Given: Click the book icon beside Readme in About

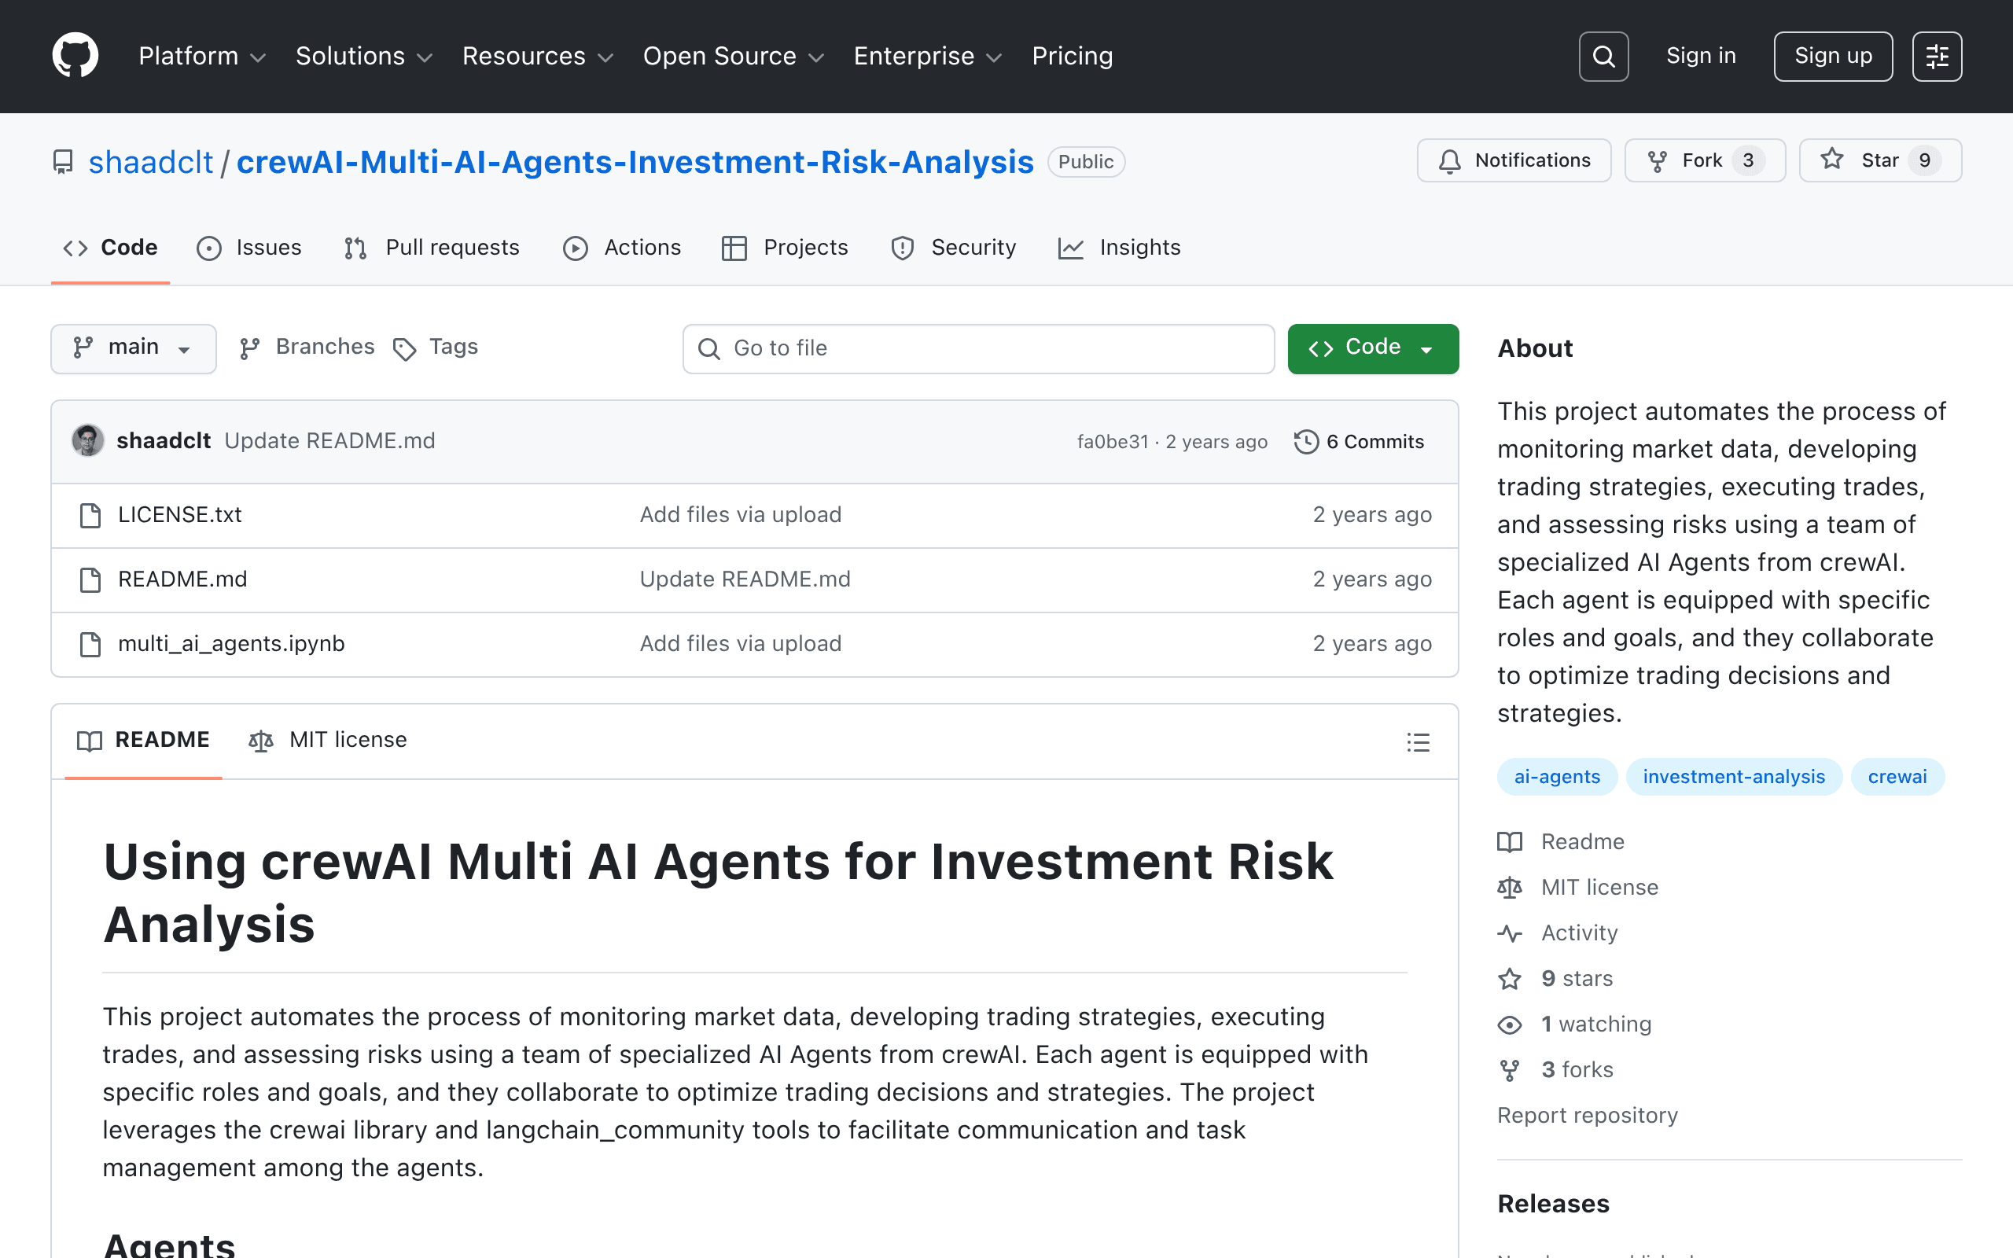Looking at the screenshot, I should [x=1510, y=842].
